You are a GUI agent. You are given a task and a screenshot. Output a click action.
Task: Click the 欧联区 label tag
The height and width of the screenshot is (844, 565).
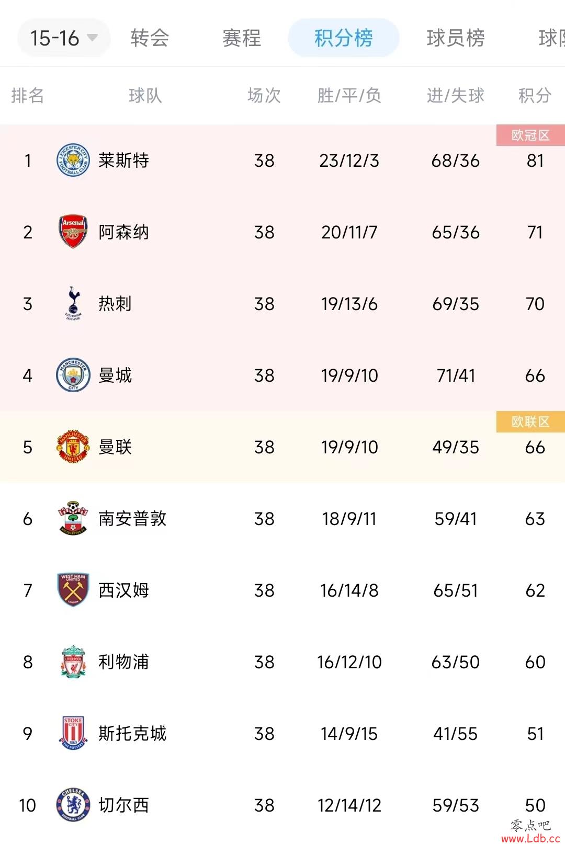tap(530, 421)
